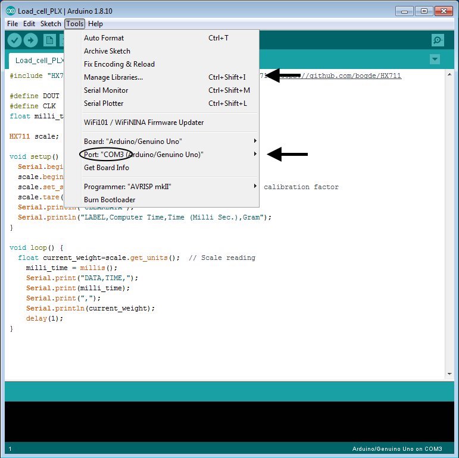Click the Verify checkmark button

(x=15, y=40)
